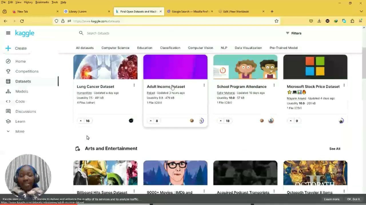Select the Education filter tag
The width and height of the screenshot is (366, 205).
click(144, 48)
